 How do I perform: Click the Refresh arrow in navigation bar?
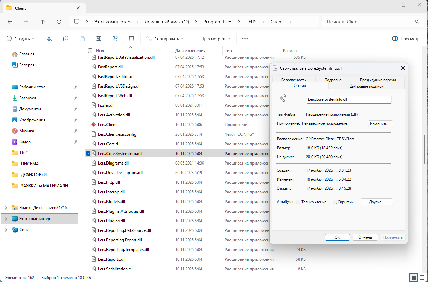click(59, 22)
